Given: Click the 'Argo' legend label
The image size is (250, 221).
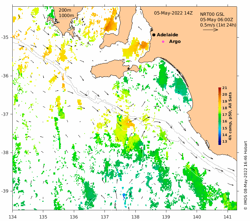Looking at the screenshot, I should point(175,41).
